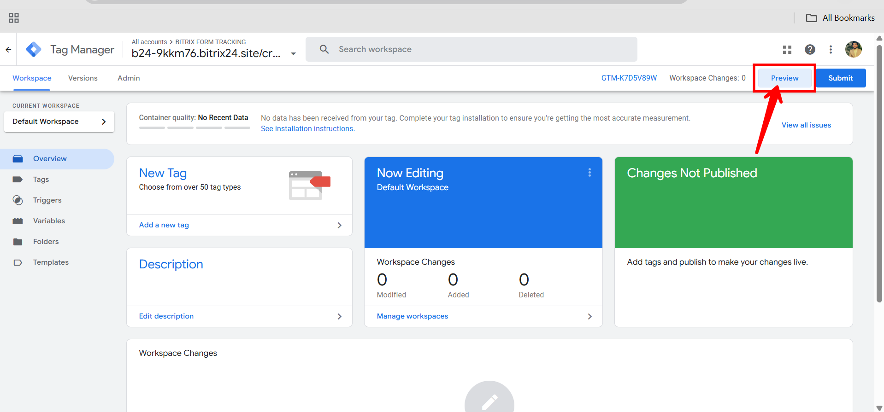
Task: Click the Tag Manager diamond logo
Action: pyautogui.click(x=34, y=49)
